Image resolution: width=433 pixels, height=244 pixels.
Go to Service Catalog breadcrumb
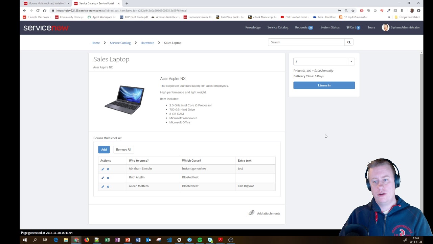120,43
